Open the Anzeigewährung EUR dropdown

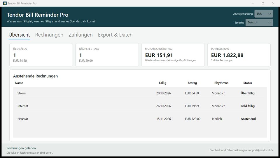264,14
